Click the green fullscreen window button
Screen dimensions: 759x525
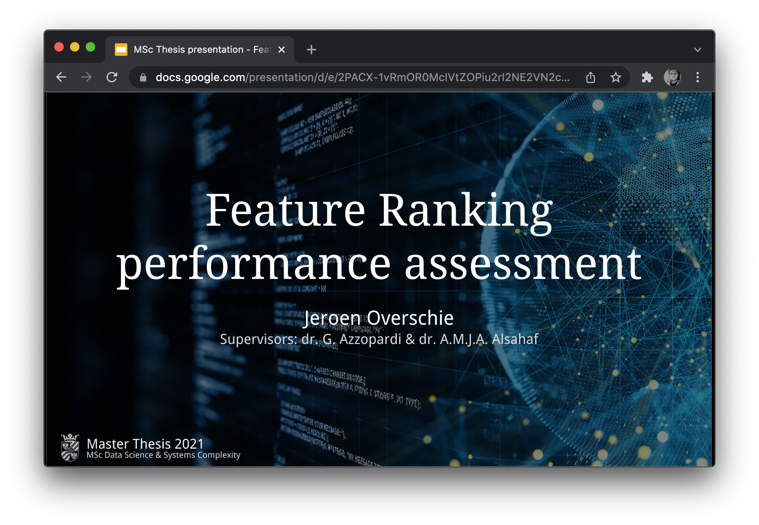coord(90,47)
